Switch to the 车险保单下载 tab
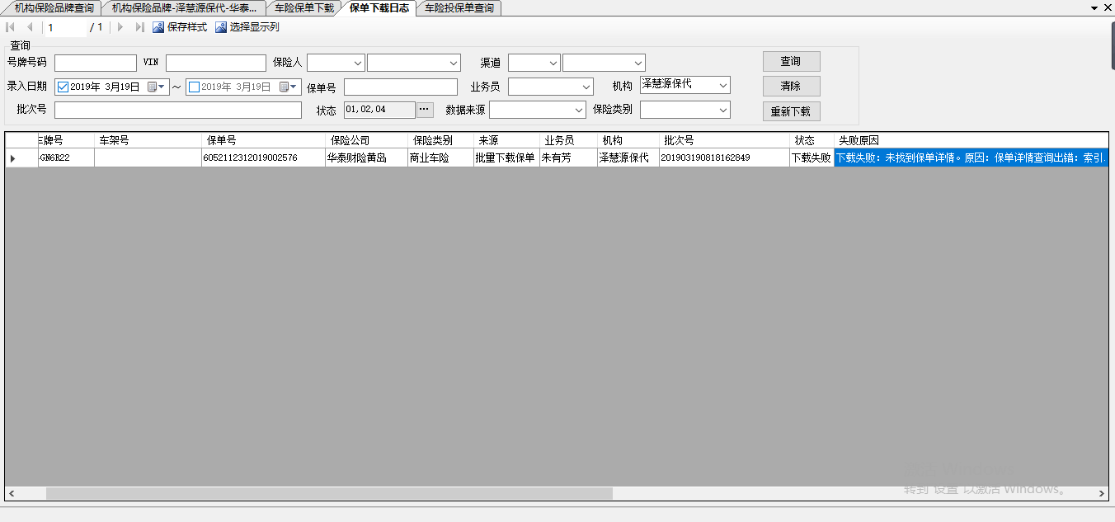Viewport: 1115px width, 522px height. pos(303,8)
